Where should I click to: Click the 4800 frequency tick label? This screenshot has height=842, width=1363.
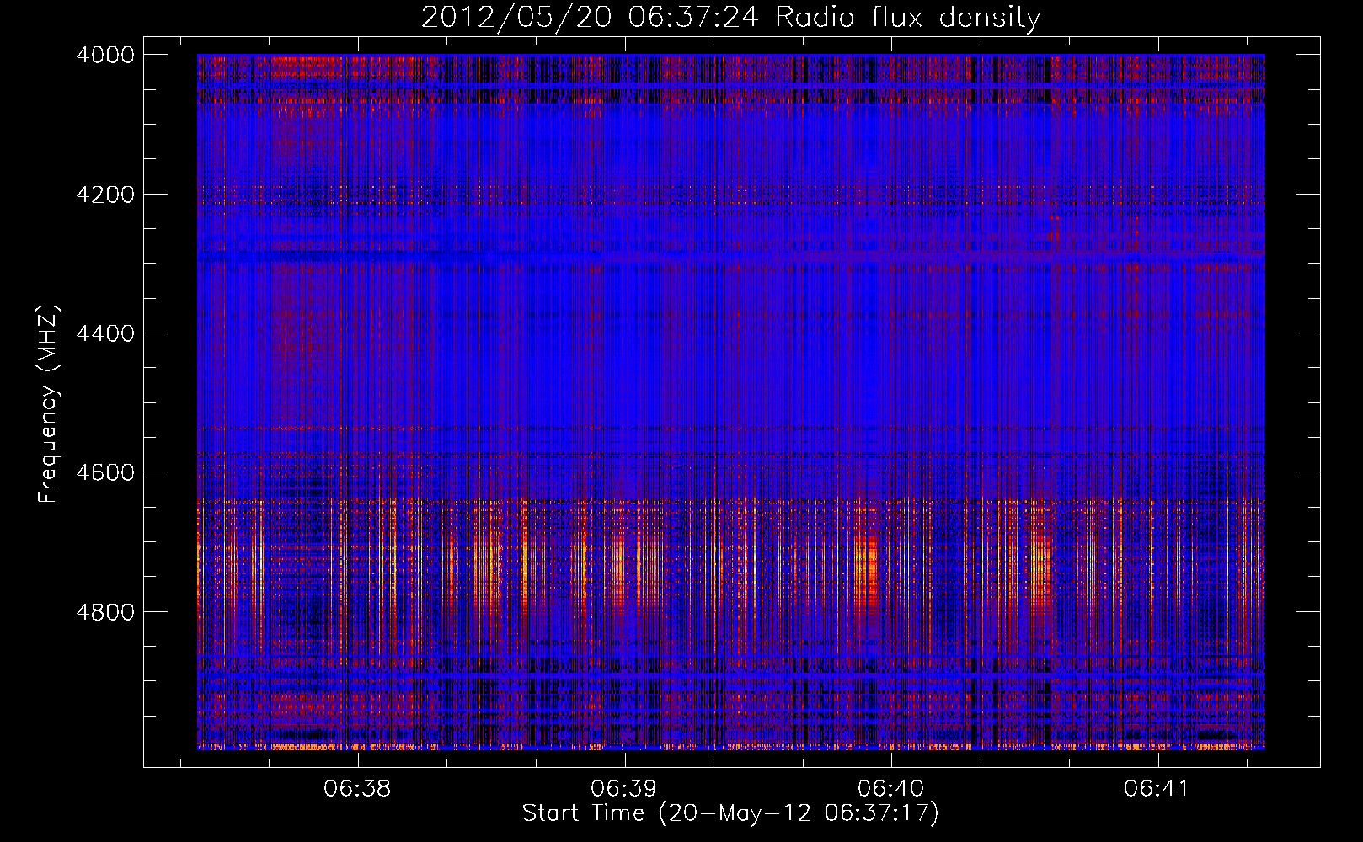[105, 612]
